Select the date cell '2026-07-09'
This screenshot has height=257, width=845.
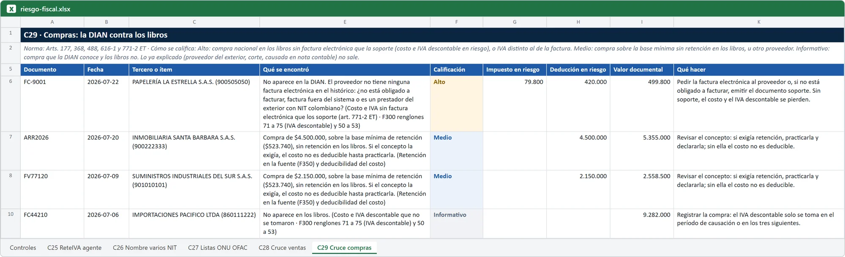click(106, 189)
